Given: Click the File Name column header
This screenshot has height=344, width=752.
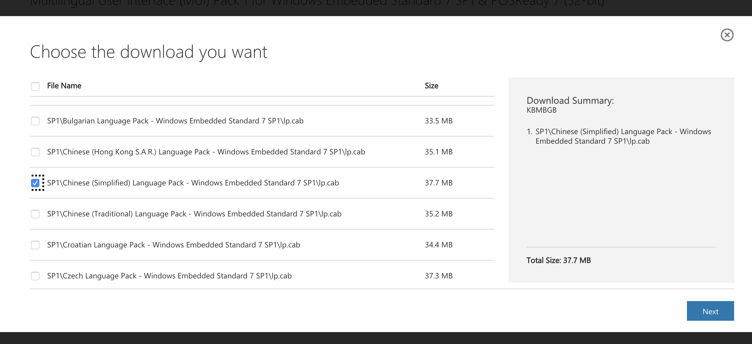Looking at the screenshot, I should (64, 86).
